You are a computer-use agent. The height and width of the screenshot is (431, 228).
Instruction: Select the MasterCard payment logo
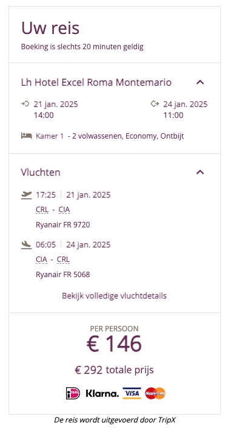tap(155, 393)
